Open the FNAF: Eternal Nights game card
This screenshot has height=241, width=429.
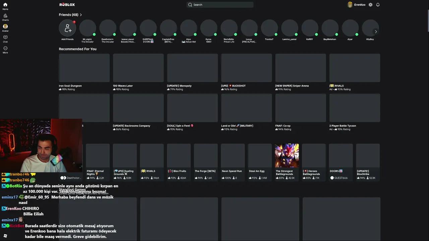[x=98, y=162]
